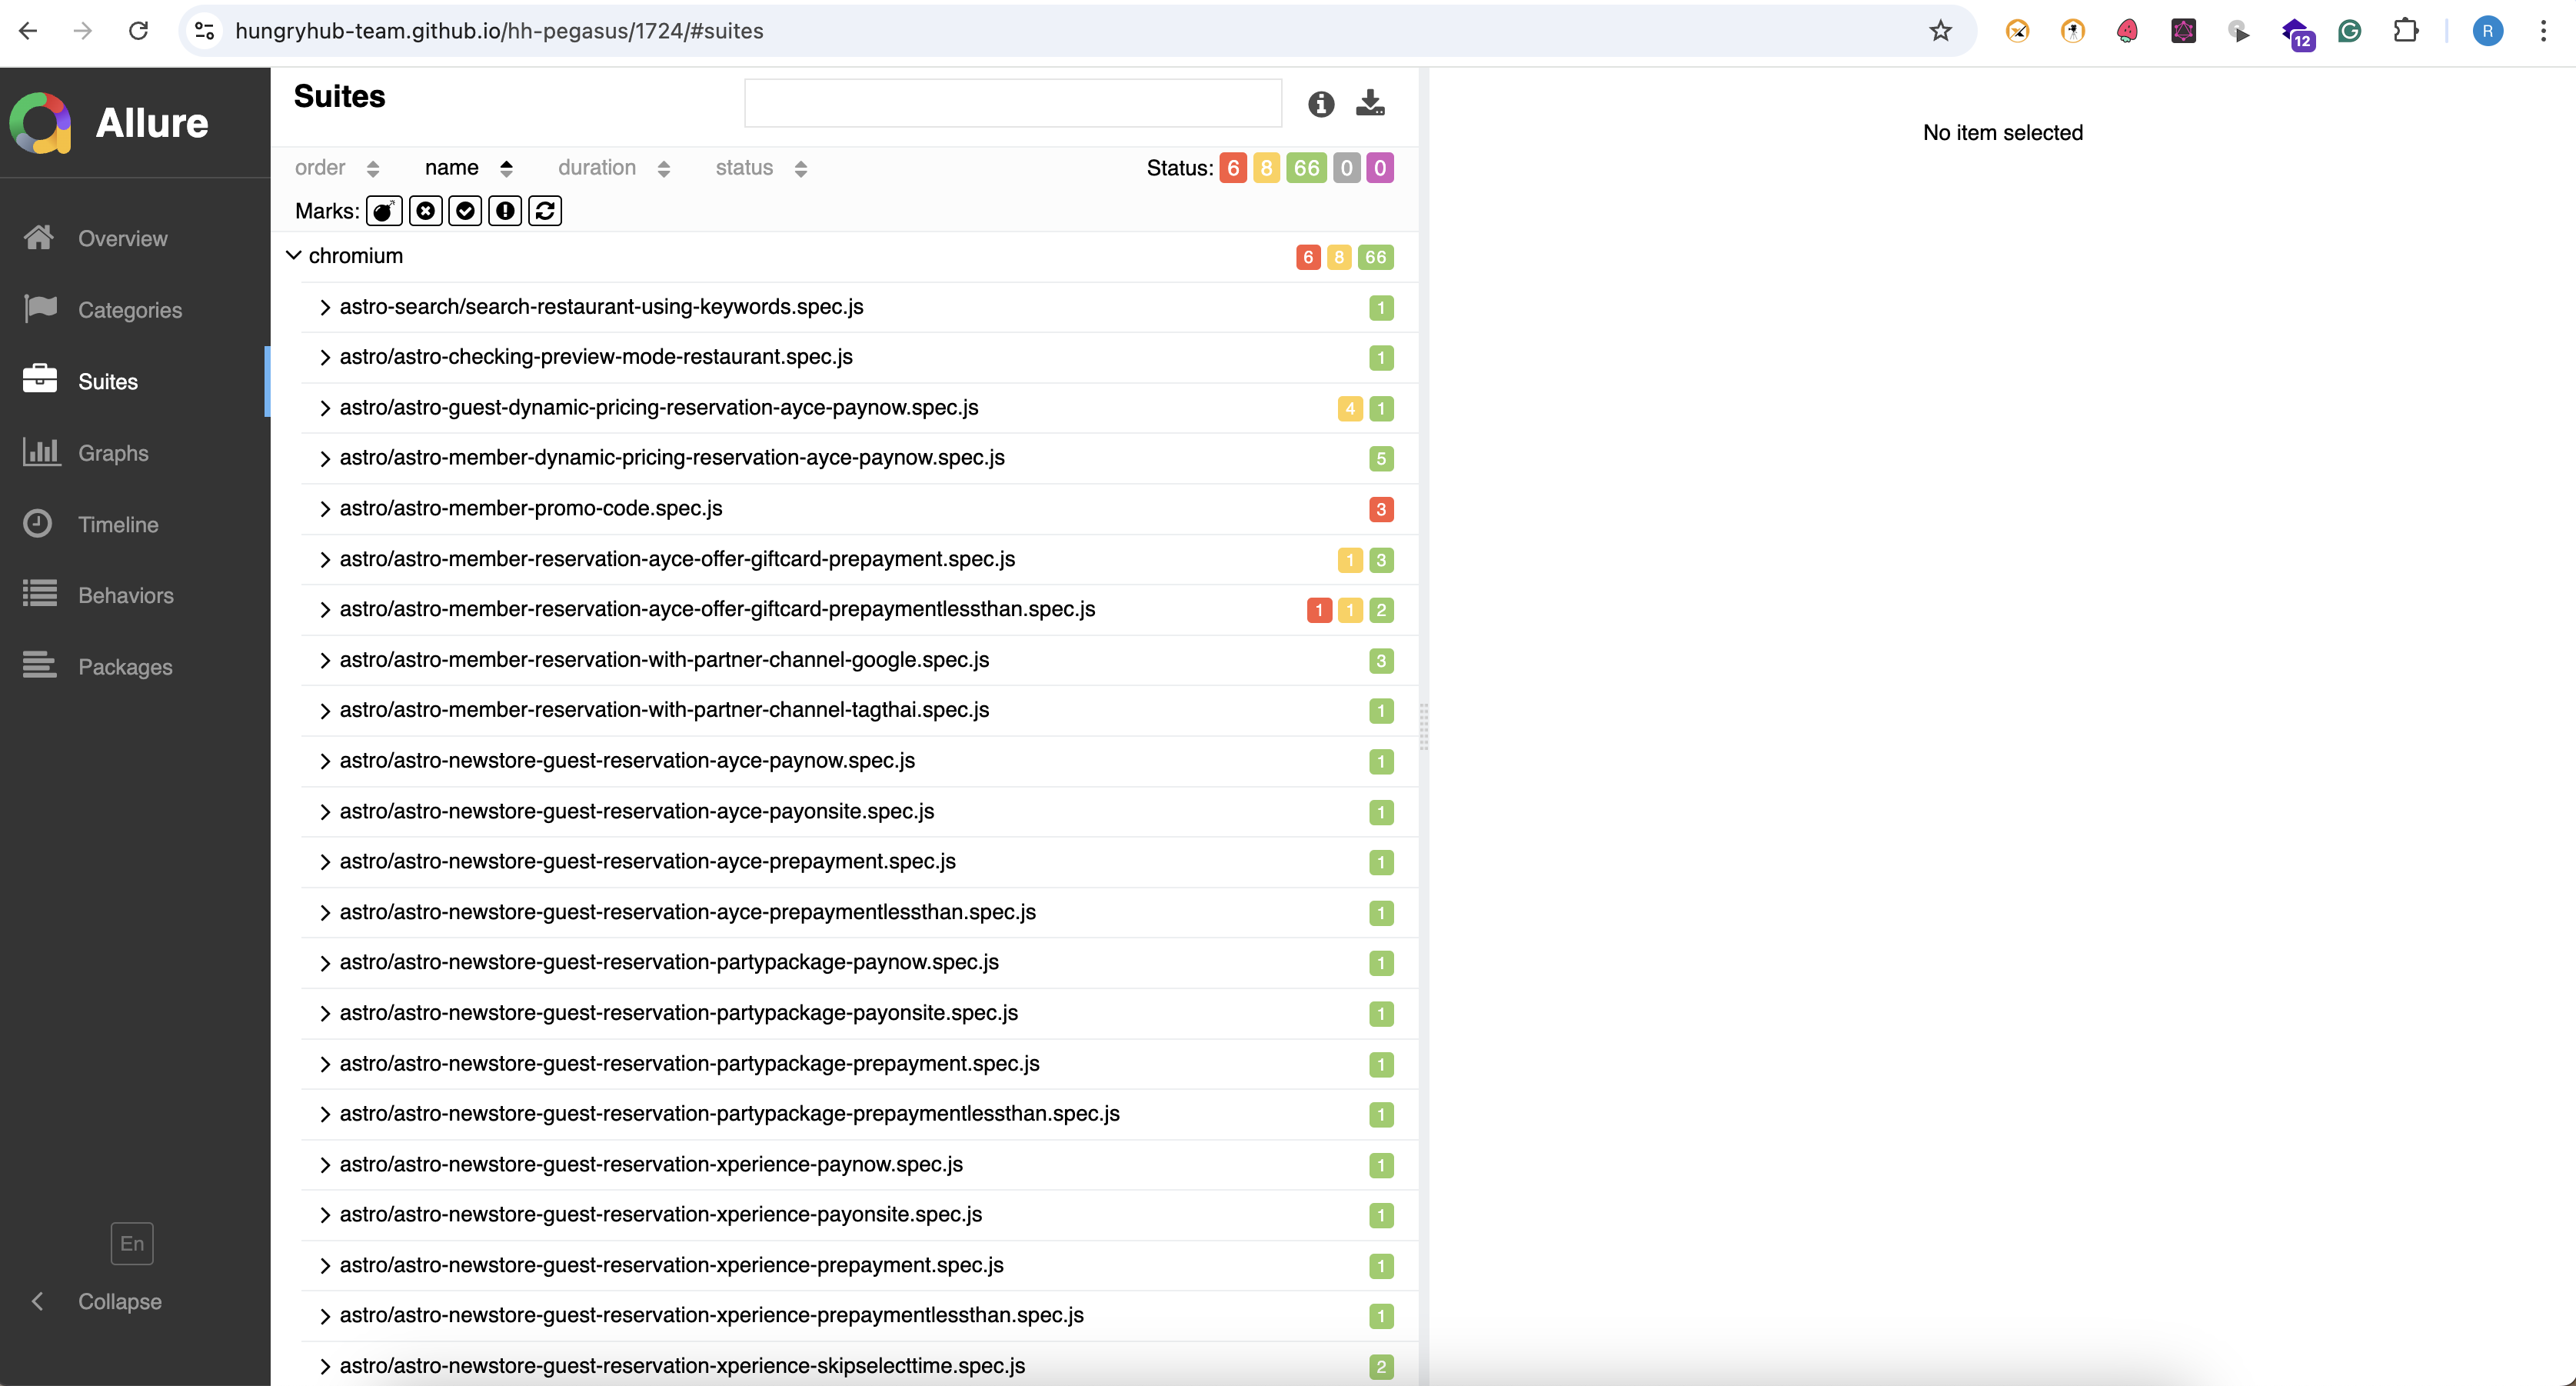Open the browser extensions puzzle icon
2576x1386 pixels.
pos(2405,31)
